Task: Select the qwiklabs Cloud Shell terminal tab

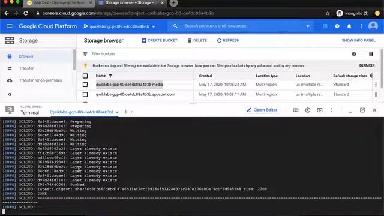Action: point(82,112)
